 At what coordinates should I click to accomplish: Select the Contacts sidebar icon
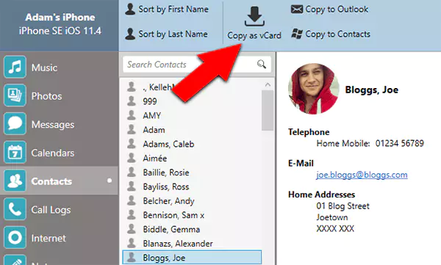tap(15, 181)
